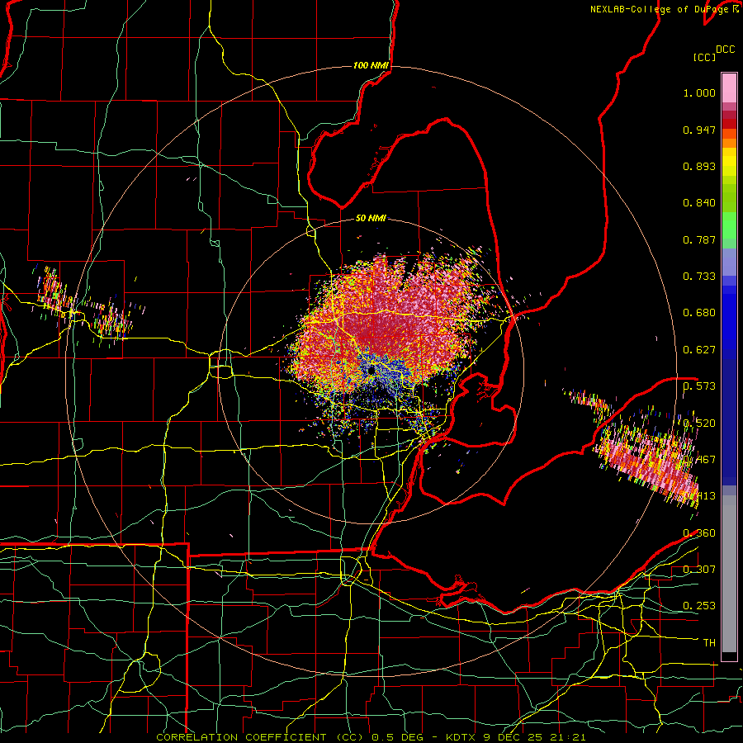The image size is (743, 743).
Task: Select the 1.000 legend value
Action: 699,92
